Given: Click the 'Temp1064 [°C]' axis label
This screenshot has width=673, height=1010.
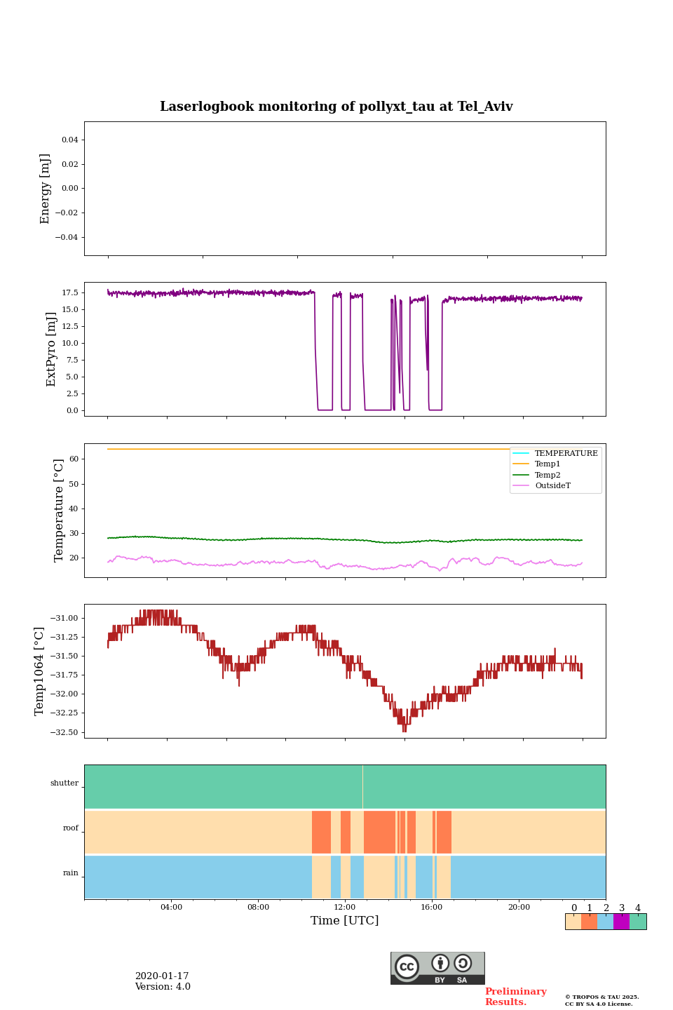Looking at the screenshot, I should tap(39, 671).
